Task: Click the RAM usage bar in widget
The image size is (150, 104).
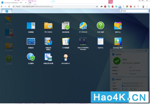Action: pos(130,86)
